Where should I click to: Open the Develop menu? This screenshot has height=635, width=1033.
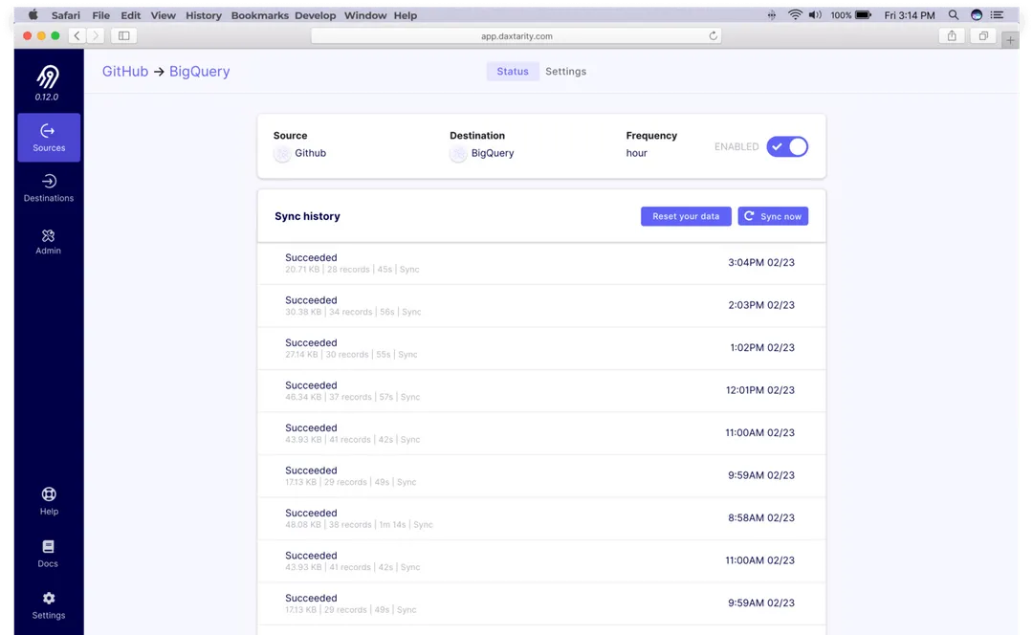click(x=315, y=15)
